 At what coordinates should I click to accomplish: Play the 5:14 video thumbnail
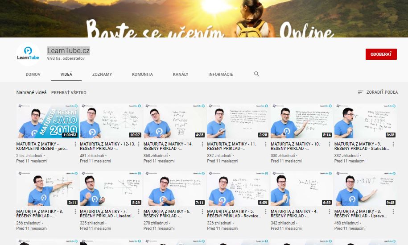tap(301, 121)
